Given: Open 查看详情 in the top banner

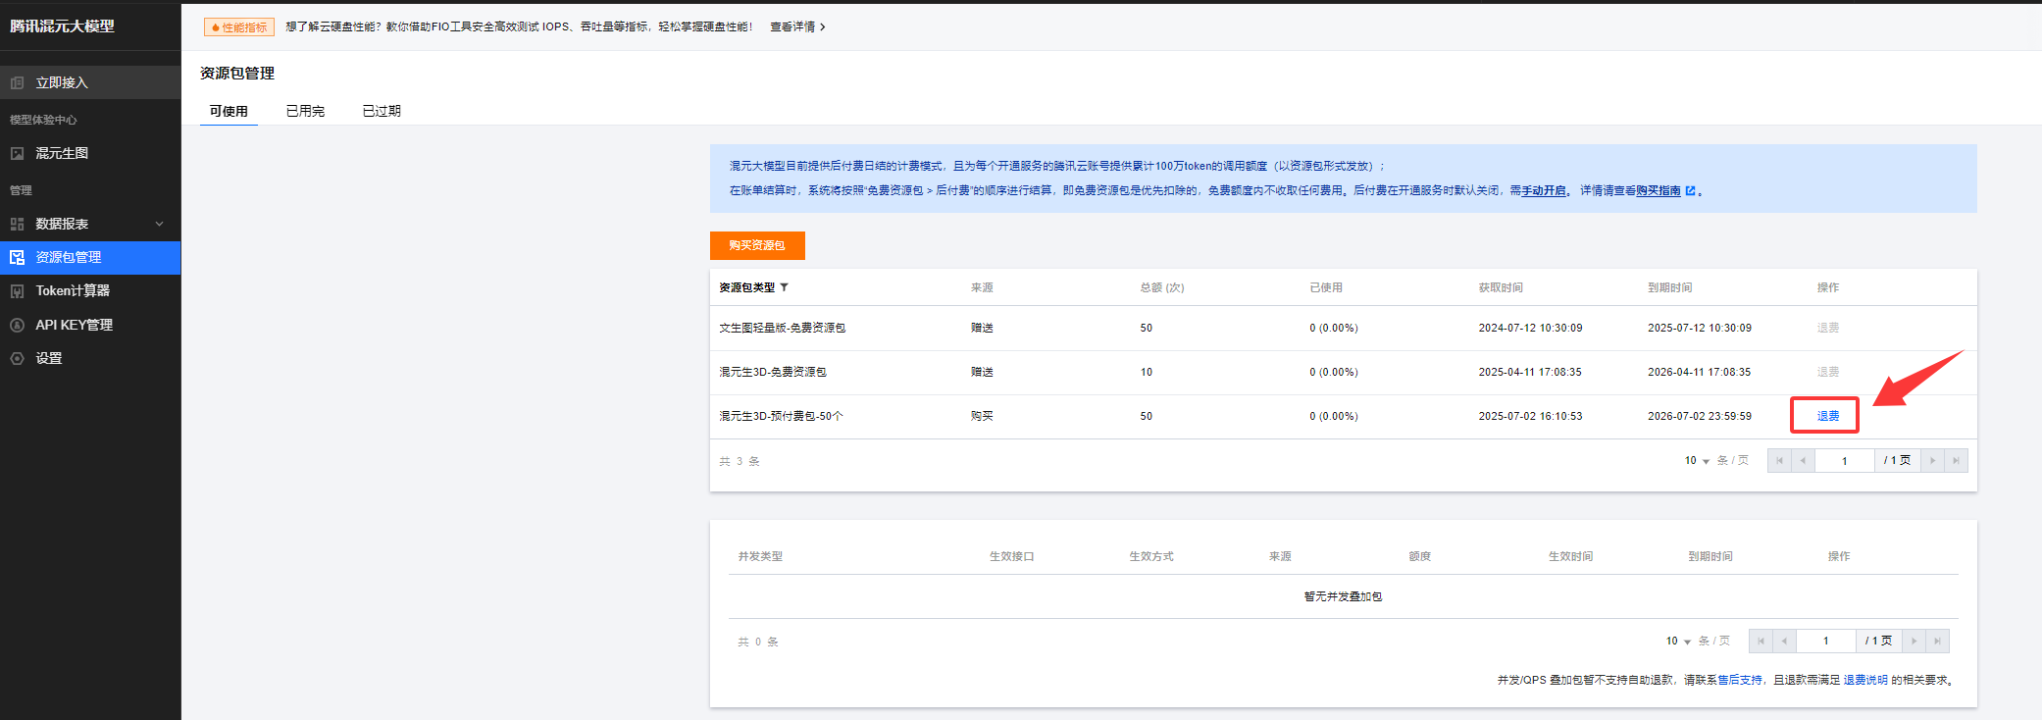Looking at the screenshot, I should click(796, 27).
